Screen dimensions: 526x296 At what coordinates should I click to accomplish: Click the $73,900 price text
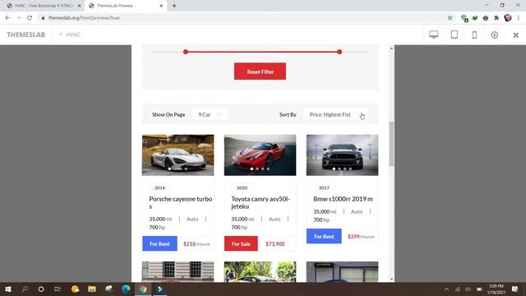(275, 243)
